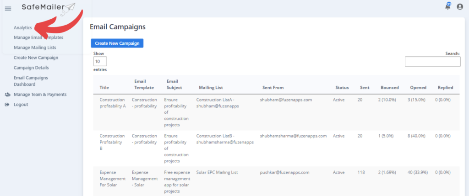
Task: Open the Show entries count selector
Action: pyautogui.click(x=100, y=62)
